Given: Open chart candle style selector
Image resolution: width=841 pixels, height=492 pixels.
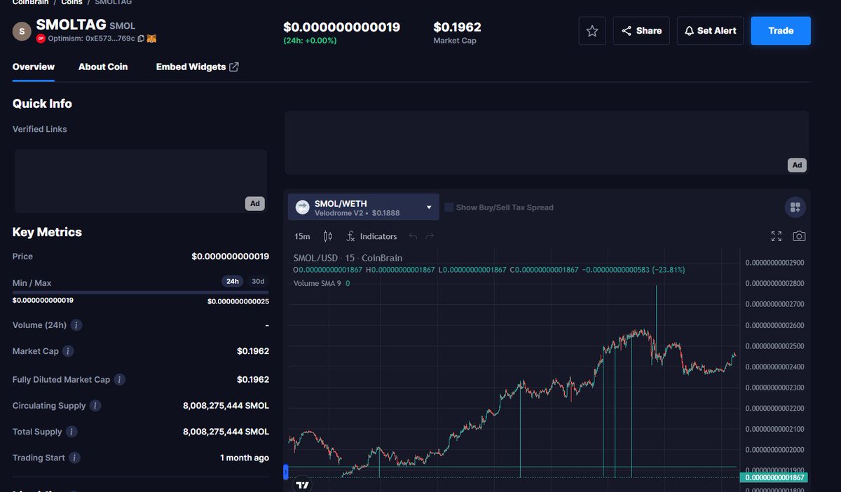Looking at the screenshot, I should click(328, 236).
